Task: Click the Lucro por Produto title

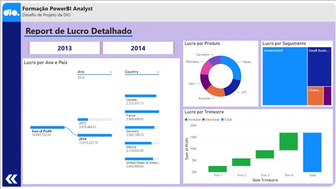Action: [202, 44]
